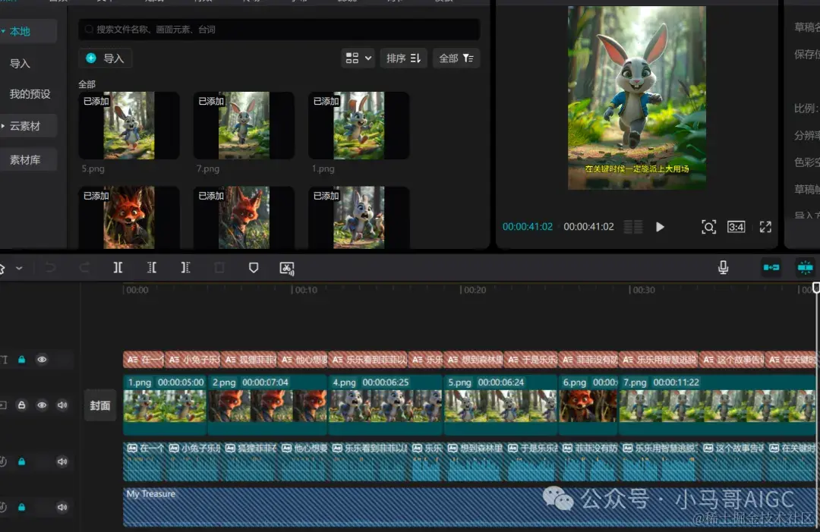Click the preview zoom-to-fit scan icon
The image size is (820, 532).
tap(708, 227)
